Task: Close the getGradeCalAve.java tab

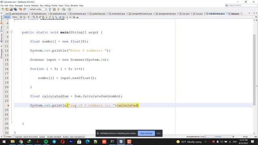Action: [x=30, y=14]
